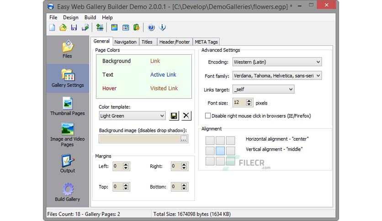
Task: Decrease Font size spinner down arrow
Action: tap(249, 105)
